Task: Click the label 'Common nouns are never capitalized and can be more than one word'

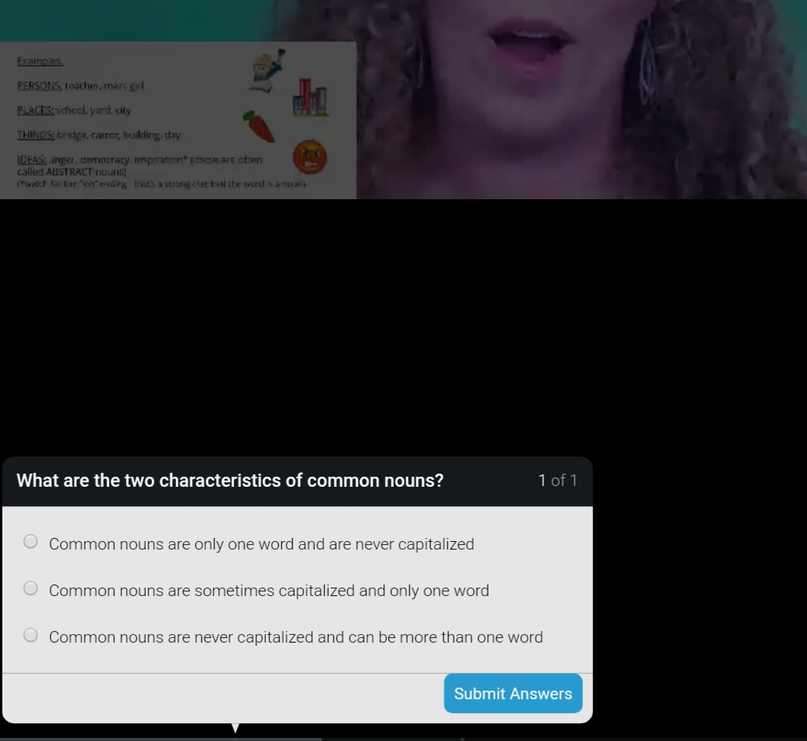Action: (x=296, y=637)
